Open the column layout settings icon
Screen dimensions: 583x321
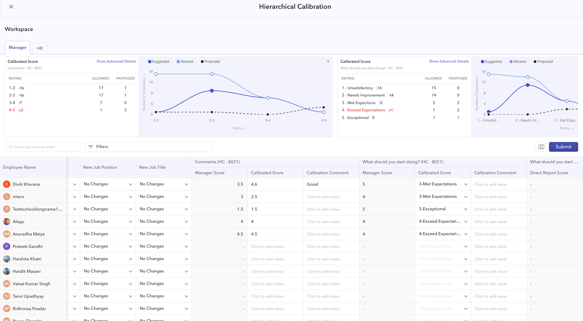point(541,147)
